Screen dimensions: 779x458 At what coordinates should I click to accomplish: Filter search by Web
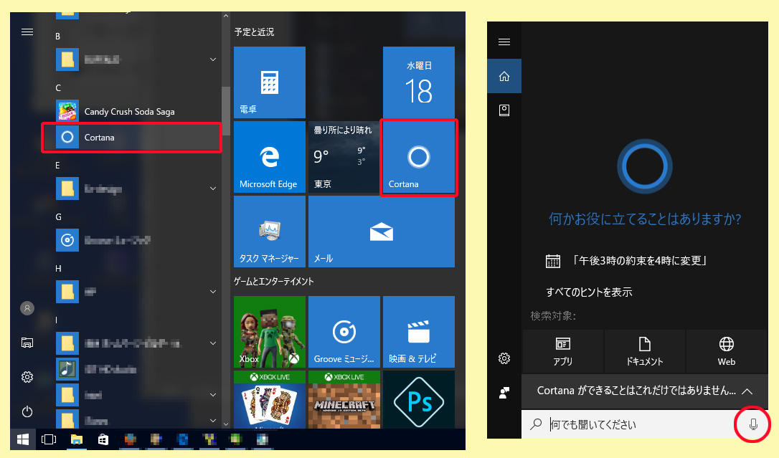726,350
